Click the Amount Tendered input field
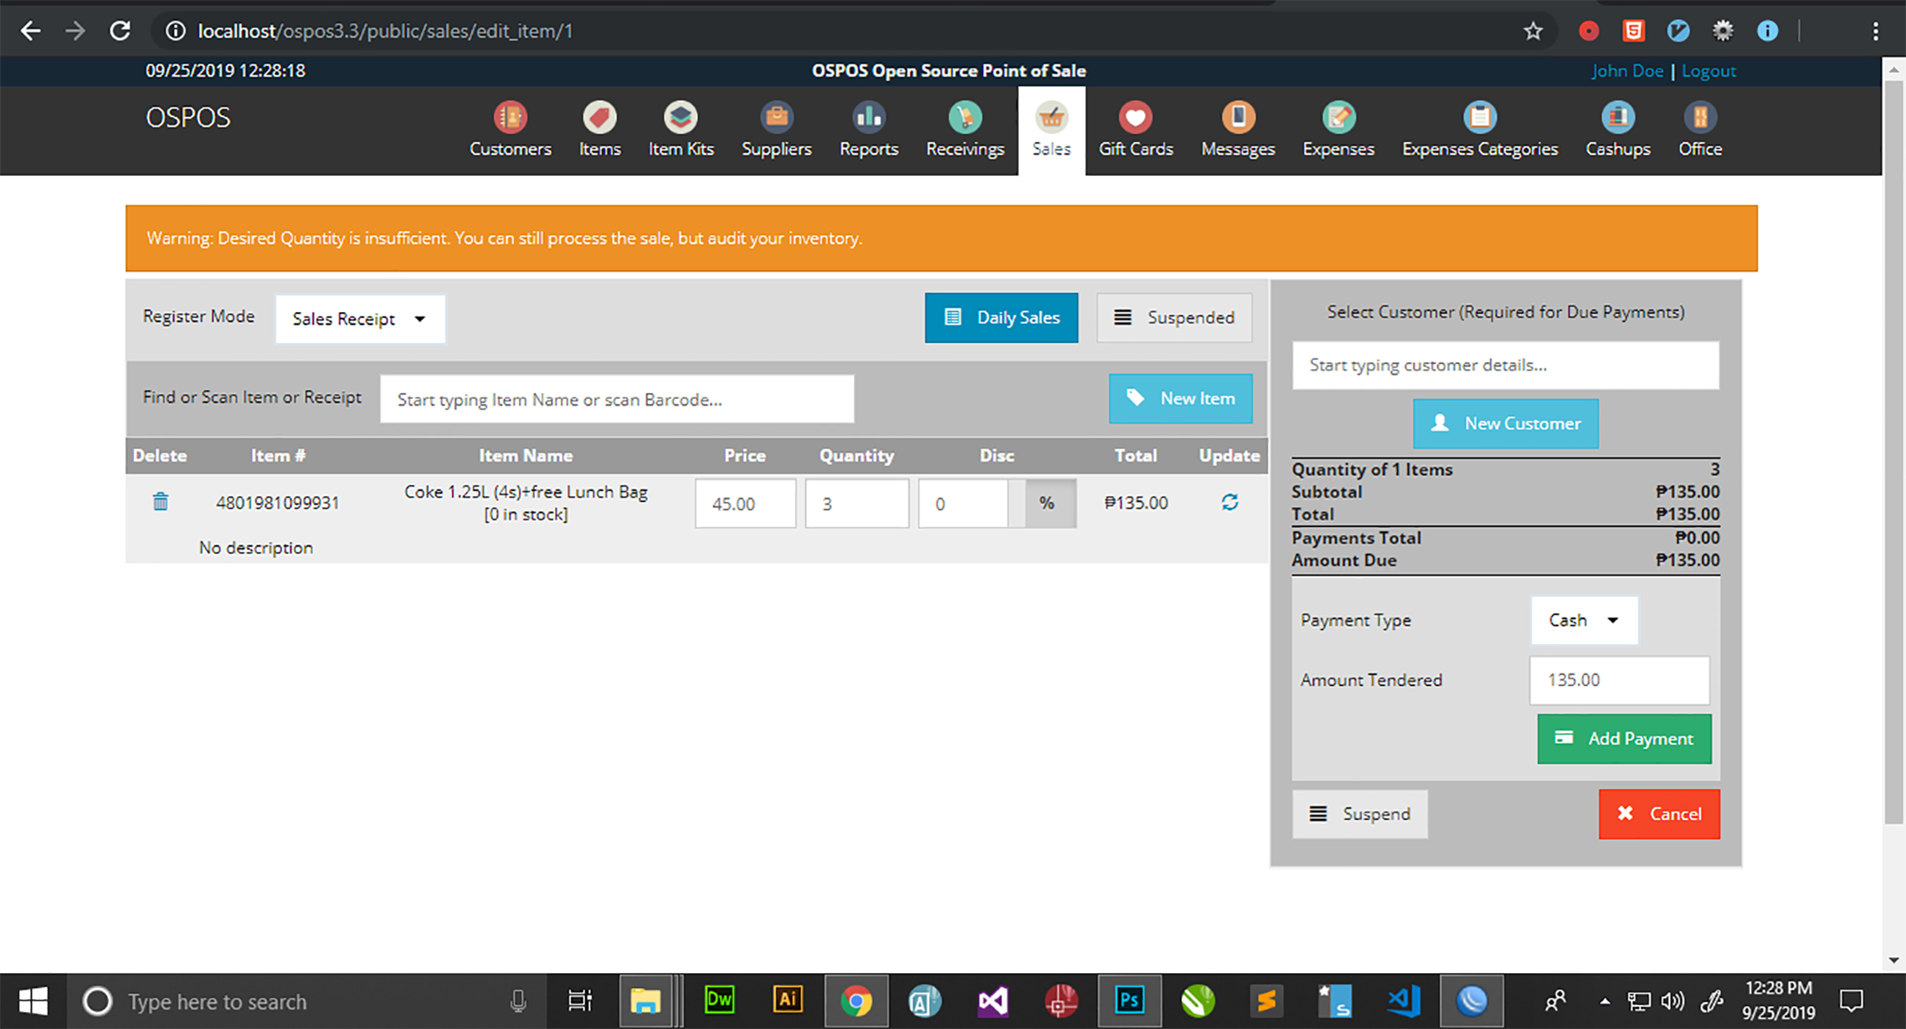This screenshot has height=1029, width=1906. tap(1619, 680)
